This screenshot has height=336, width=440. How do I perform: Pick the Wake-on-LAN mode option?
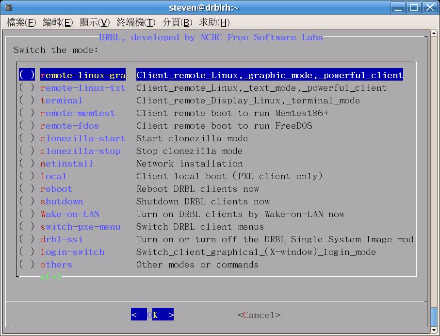coord(69,214)
